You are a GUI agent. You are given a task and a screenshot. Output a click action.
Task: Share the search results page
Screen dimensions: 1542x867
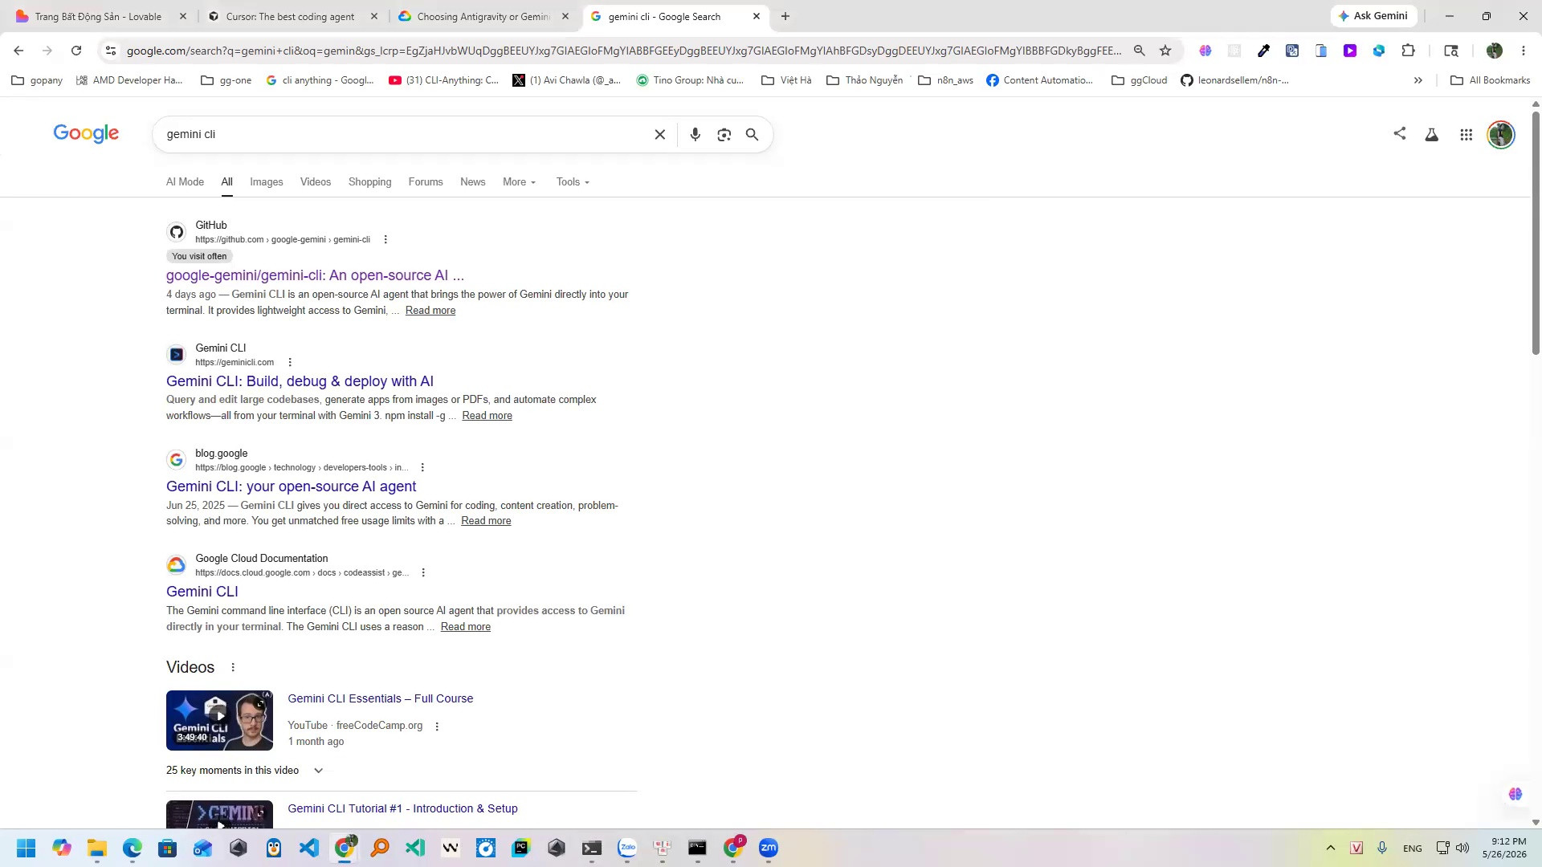pos(1399,133)
